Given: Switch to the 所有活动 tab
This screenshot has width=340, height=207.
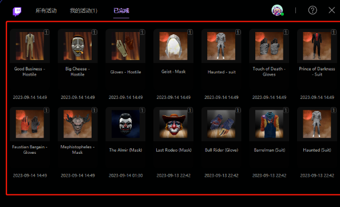Looking at the screenshot, I should (x=46, y=11).
